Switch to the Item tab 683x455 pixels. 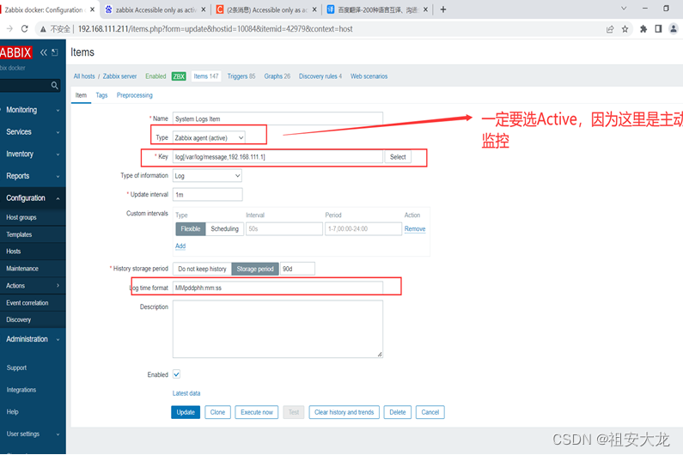click(x=81, y=95)
